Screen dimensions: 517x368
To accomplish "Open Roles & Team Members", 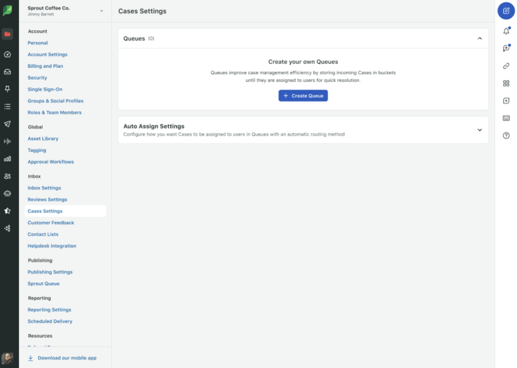I will 55,113.
